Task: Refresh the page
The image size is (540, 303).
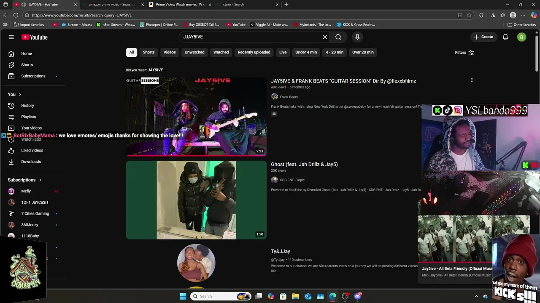Action: point(16,15)
